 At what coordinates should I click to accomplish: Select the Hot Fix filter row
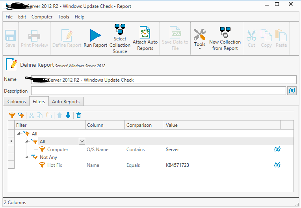coord(54,165)
